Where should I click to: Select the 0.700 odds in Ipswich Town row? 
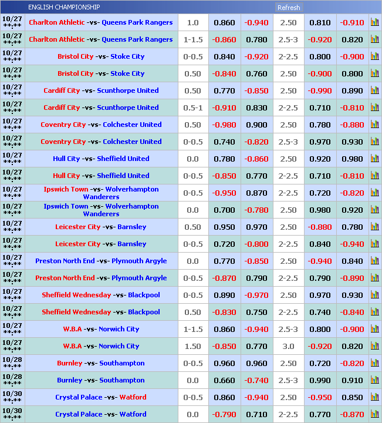[224, 210]
